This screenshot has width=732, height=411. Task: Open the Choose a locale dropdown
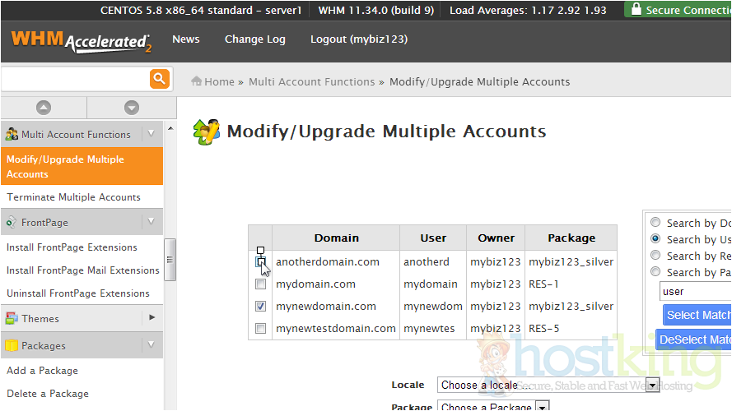click(x=549, y=385)
